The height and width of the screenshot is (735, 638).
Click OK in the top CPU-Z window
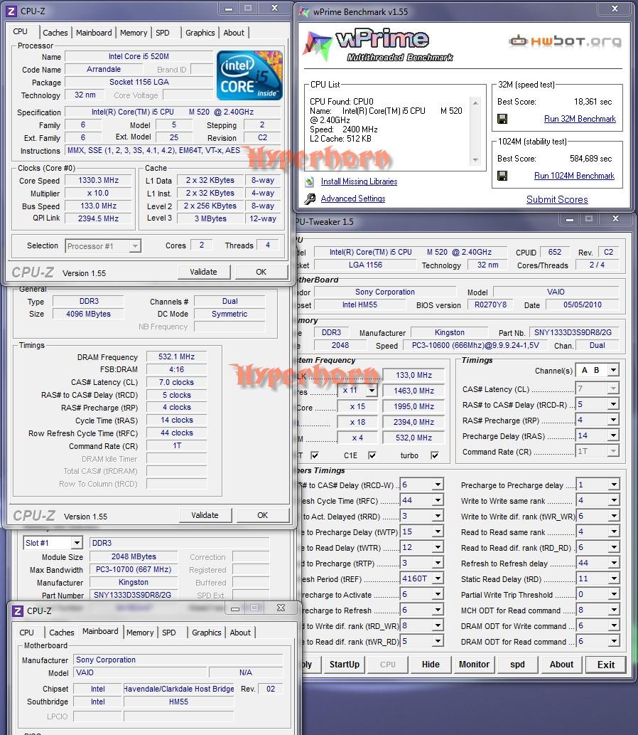[261, 272]
